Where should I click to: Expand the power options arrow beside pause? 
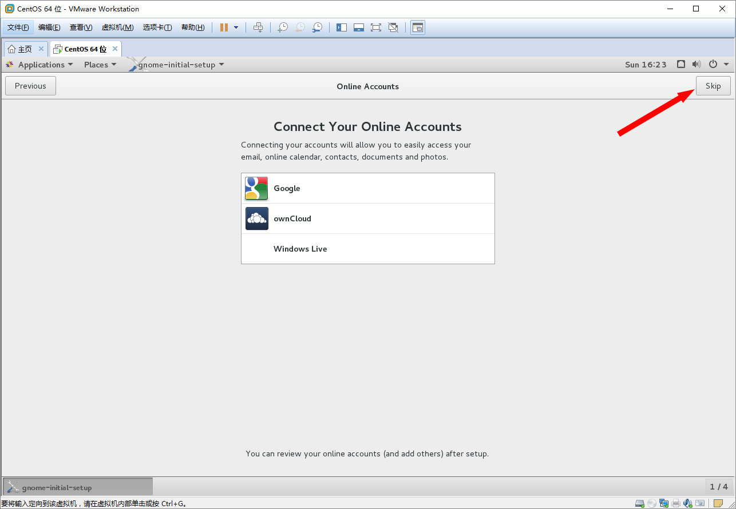click(236, 27)
